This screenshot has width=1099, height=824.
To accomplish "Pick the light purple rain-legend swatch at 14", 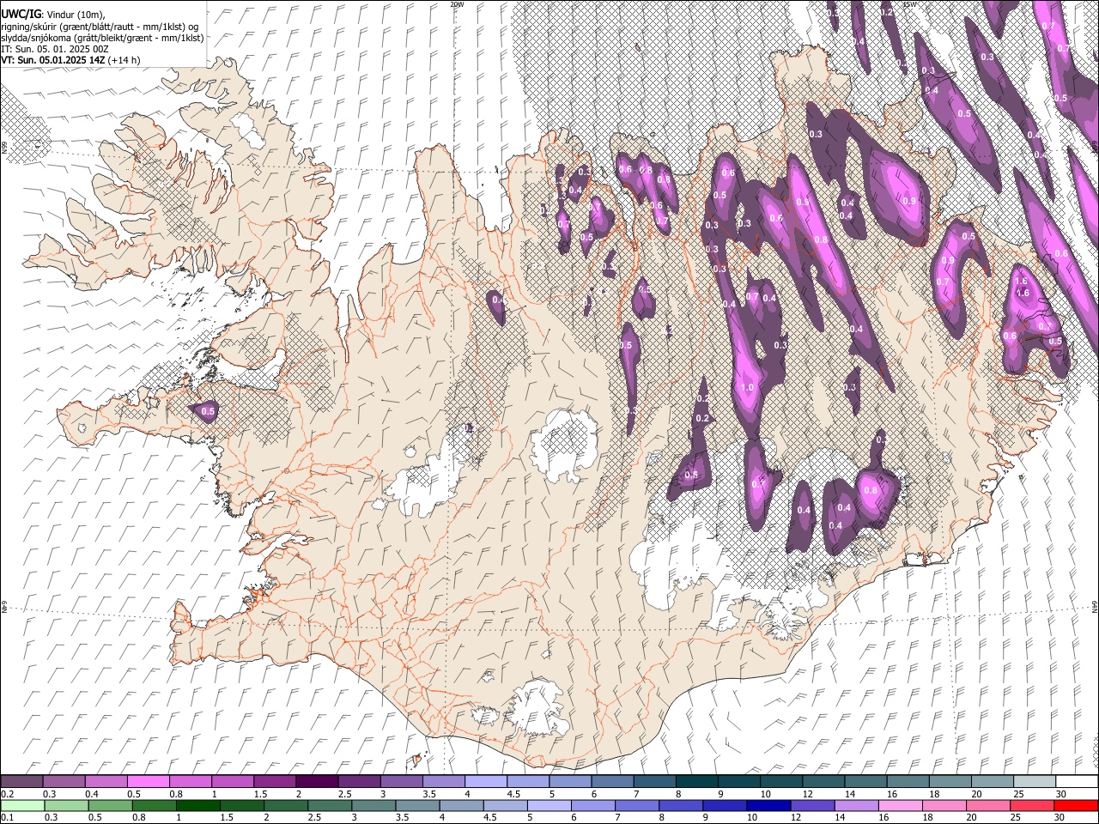I will click(855, 805).
